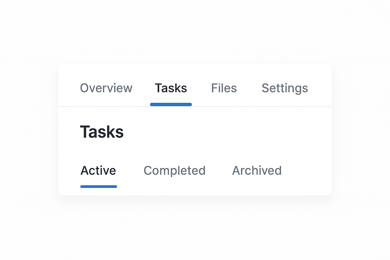The height and width of the screenshot is (260, 390).
Task: Click empty card space right of Archived
Action: pyautogui.click(x=306, y=171)
